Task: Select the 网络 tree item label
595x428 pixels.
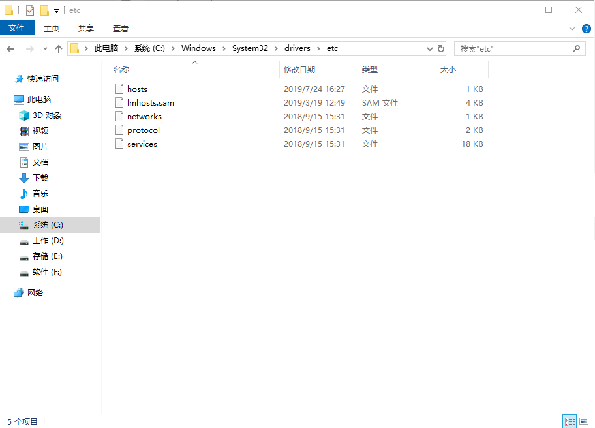Action: click(35, 293)
